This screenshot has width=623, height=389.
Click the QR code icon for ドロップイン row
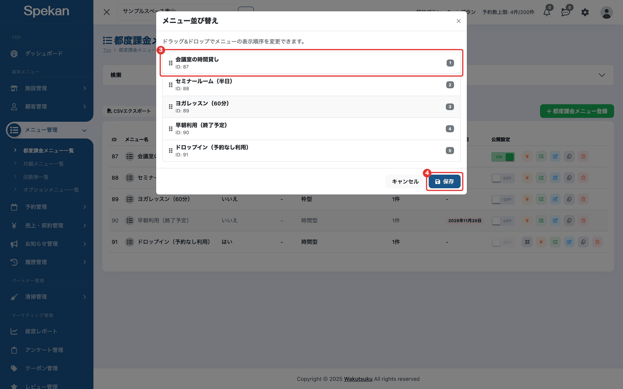tap(527, 242)
